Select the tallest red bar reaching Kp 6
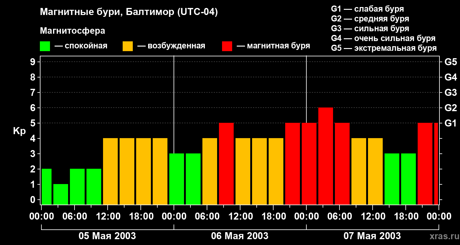 pos(325,156)
